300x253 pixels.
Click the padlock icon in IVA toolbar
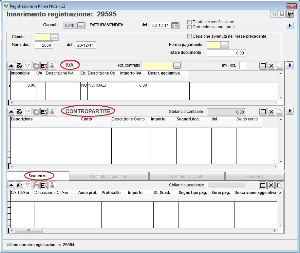tap(52, 66)
